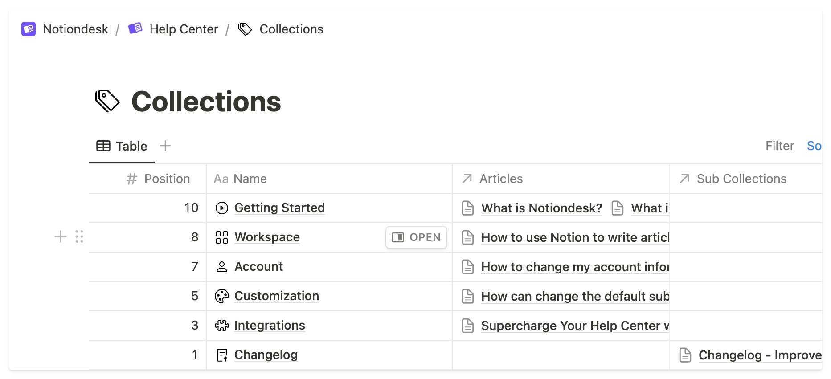Click page icon before Changelog - Improve
This screenshot has height=379, width=831.
pyautogui.click(x=685, y=355)
